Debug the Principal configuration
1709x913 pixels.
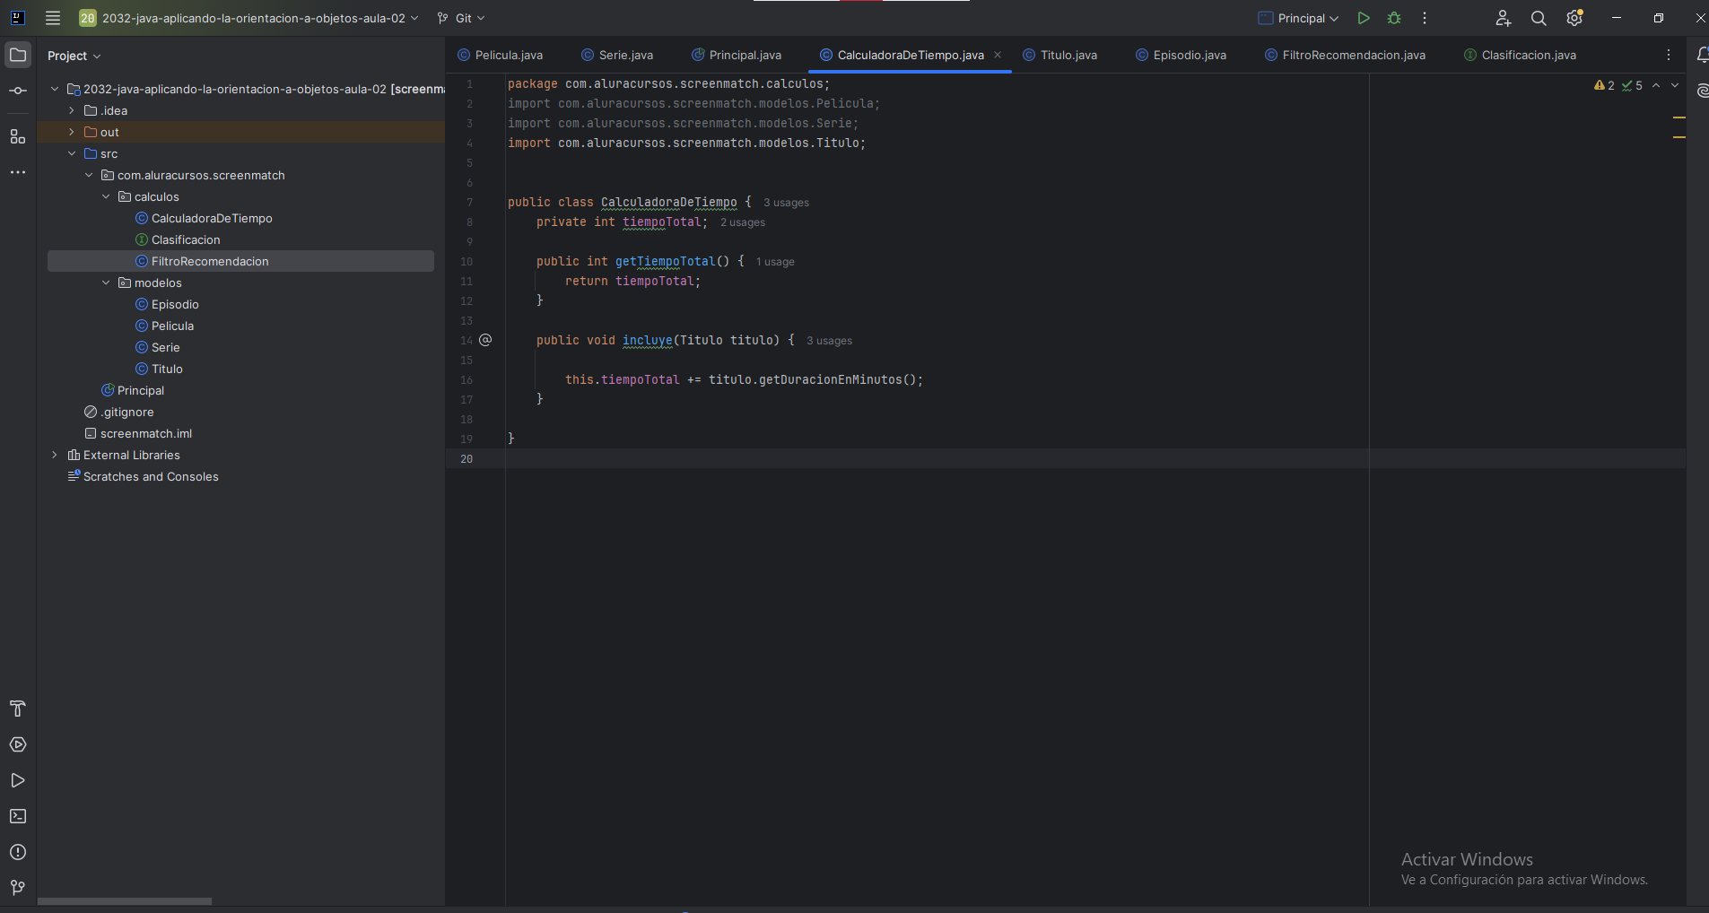[x=1394, y=18]
